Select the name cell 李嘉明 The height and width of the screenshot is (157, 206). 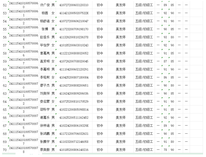[x=45, y=69]
